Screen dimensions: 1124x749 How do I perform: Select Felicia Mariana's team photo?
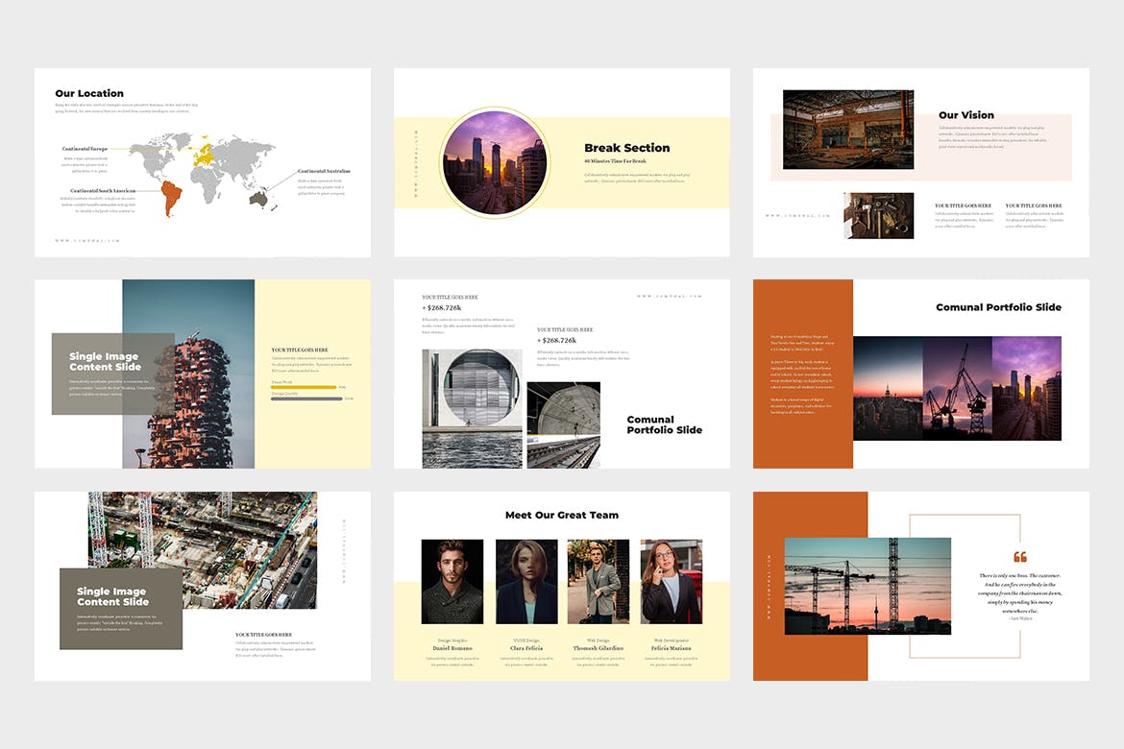click(671, 581)
